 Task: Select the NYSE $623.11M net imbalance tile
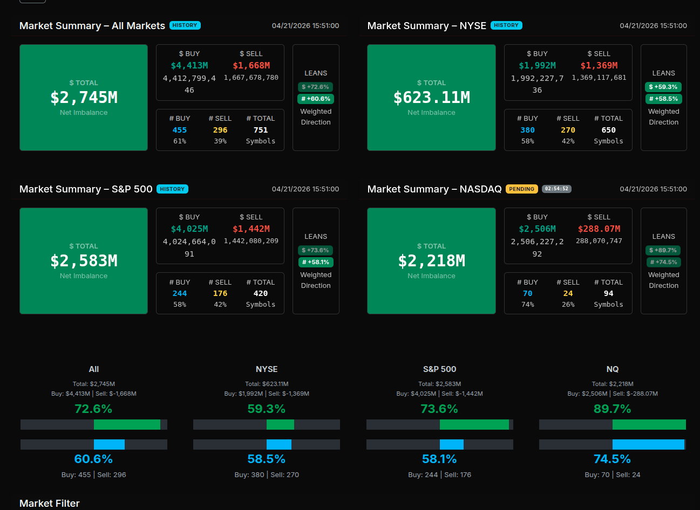[x=431, y=98]
